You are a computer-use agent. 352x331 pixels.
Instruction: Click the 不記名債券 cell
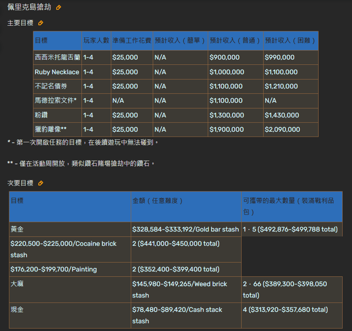pyautogui.click(x=51, y=86)
